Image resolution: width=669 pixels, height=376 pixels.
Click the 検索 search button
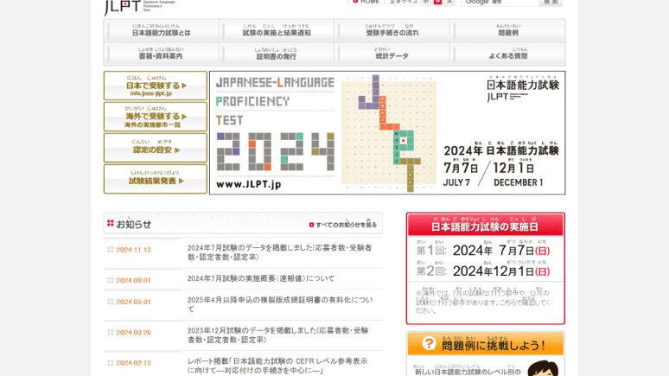click(551, 3)
